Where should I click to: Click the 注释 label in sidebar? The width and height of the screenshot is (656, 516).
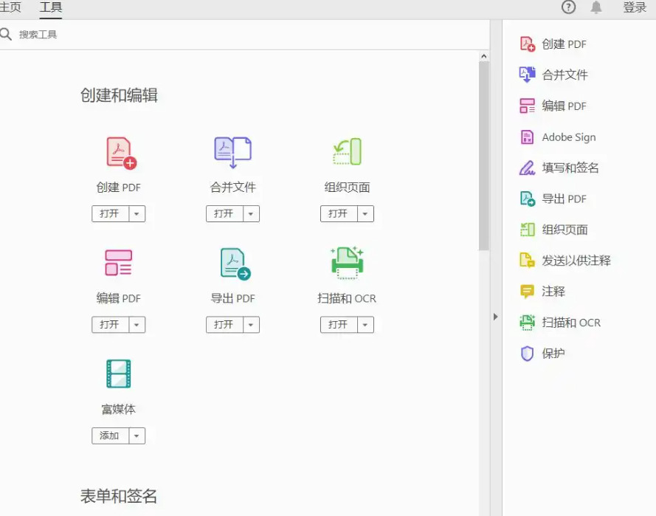tap(553, 292)
